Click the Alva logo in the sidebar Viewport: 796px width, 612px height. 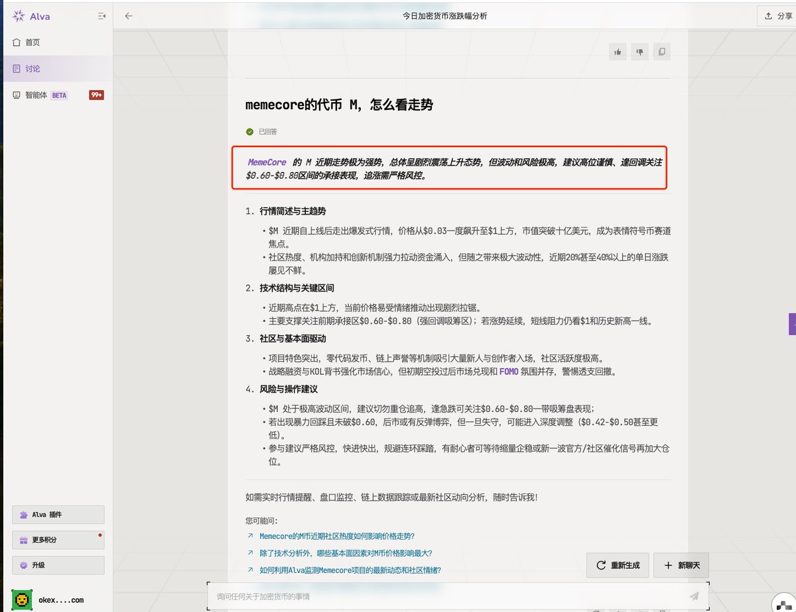31,16
